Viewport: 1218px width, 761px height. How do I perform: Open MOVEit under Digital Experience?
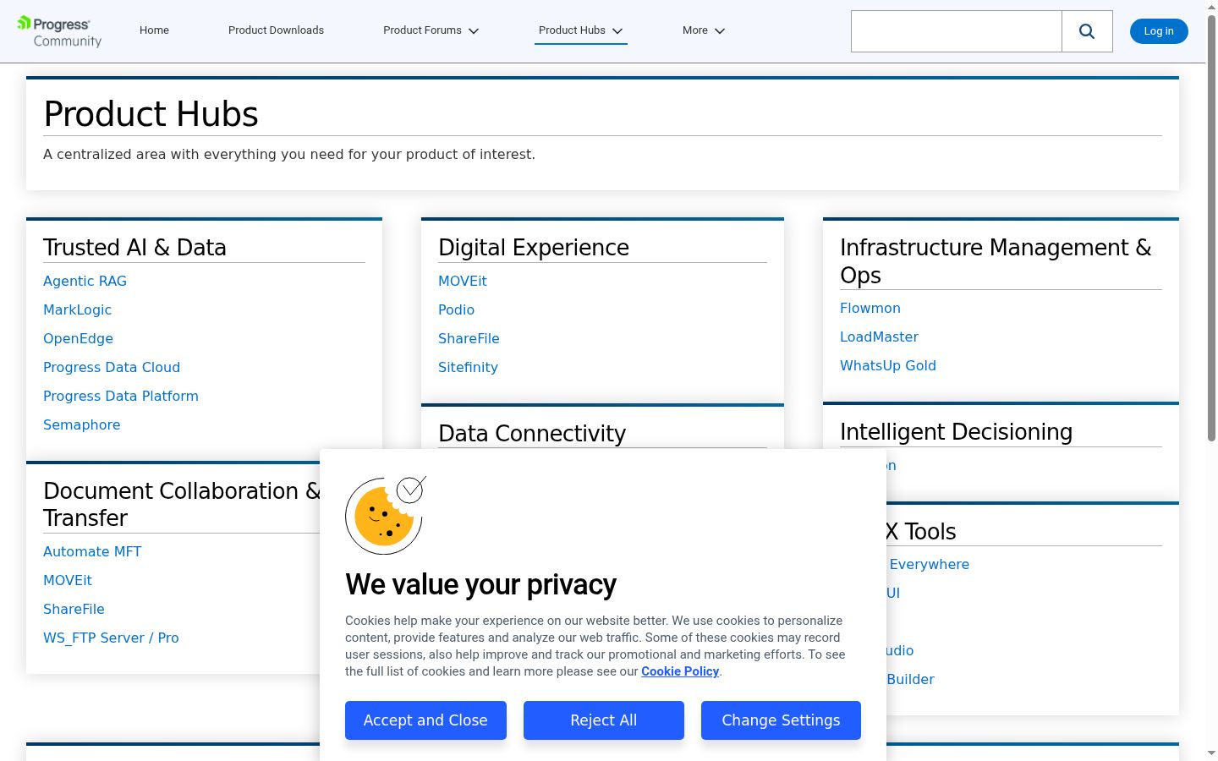click(x=463, y=281)
